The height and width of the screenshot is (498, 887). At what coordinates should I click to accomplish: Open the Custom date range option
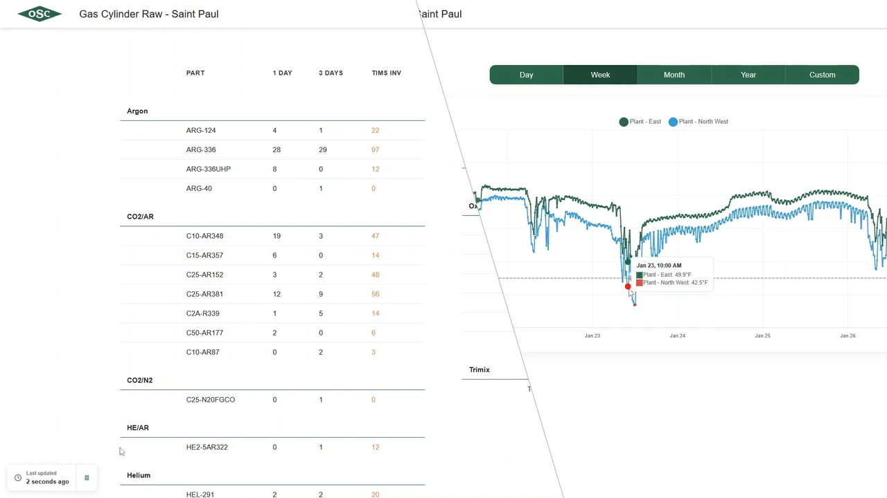pyautogui.click(x=822, y=75)
